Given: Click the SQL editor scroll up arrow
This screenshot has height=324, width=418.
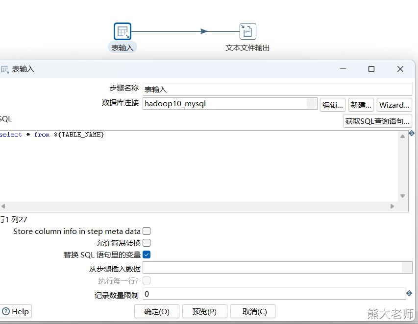Looking at the screenshot, I should [402, 137].
